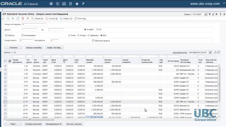Open the watchlist chart icon in header

tap(64, 4)
